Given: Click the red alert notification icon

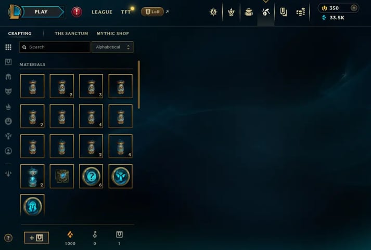Looking at the screenshot, I should click(x=76, y=12).
